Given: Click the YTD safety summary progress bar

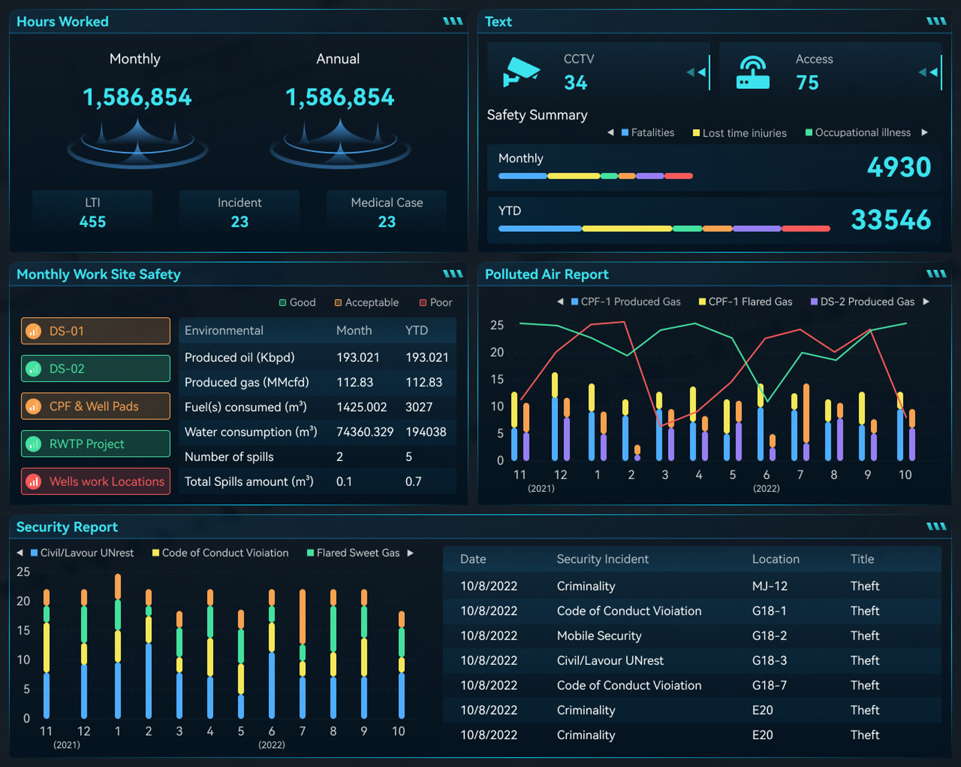Looking at the screenshot, I should coord(664,228).
